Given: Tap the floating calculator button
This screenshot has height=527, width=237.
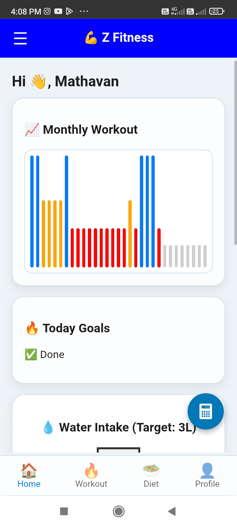Looking at the screenshot, I should [206, 411].
